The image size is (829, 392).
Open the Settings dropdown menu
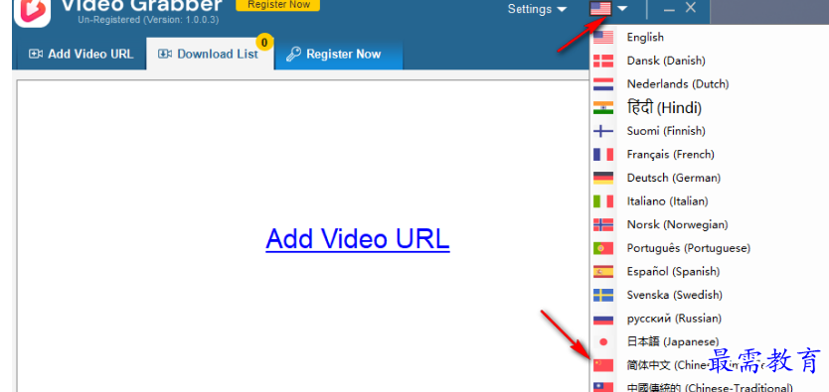537,9
